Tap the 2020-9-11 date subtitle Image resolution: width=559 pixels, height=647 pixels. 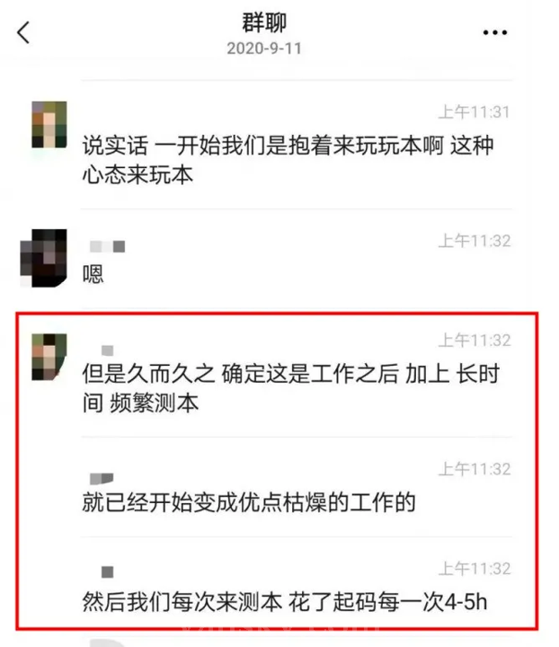264,49
